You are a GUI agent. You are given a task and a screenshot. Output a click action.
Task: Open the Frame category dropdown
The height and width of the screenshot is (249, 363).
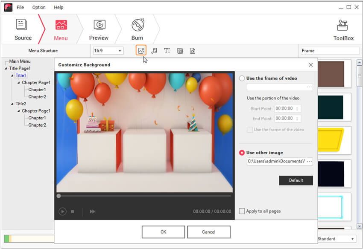[x=330, y=50]
